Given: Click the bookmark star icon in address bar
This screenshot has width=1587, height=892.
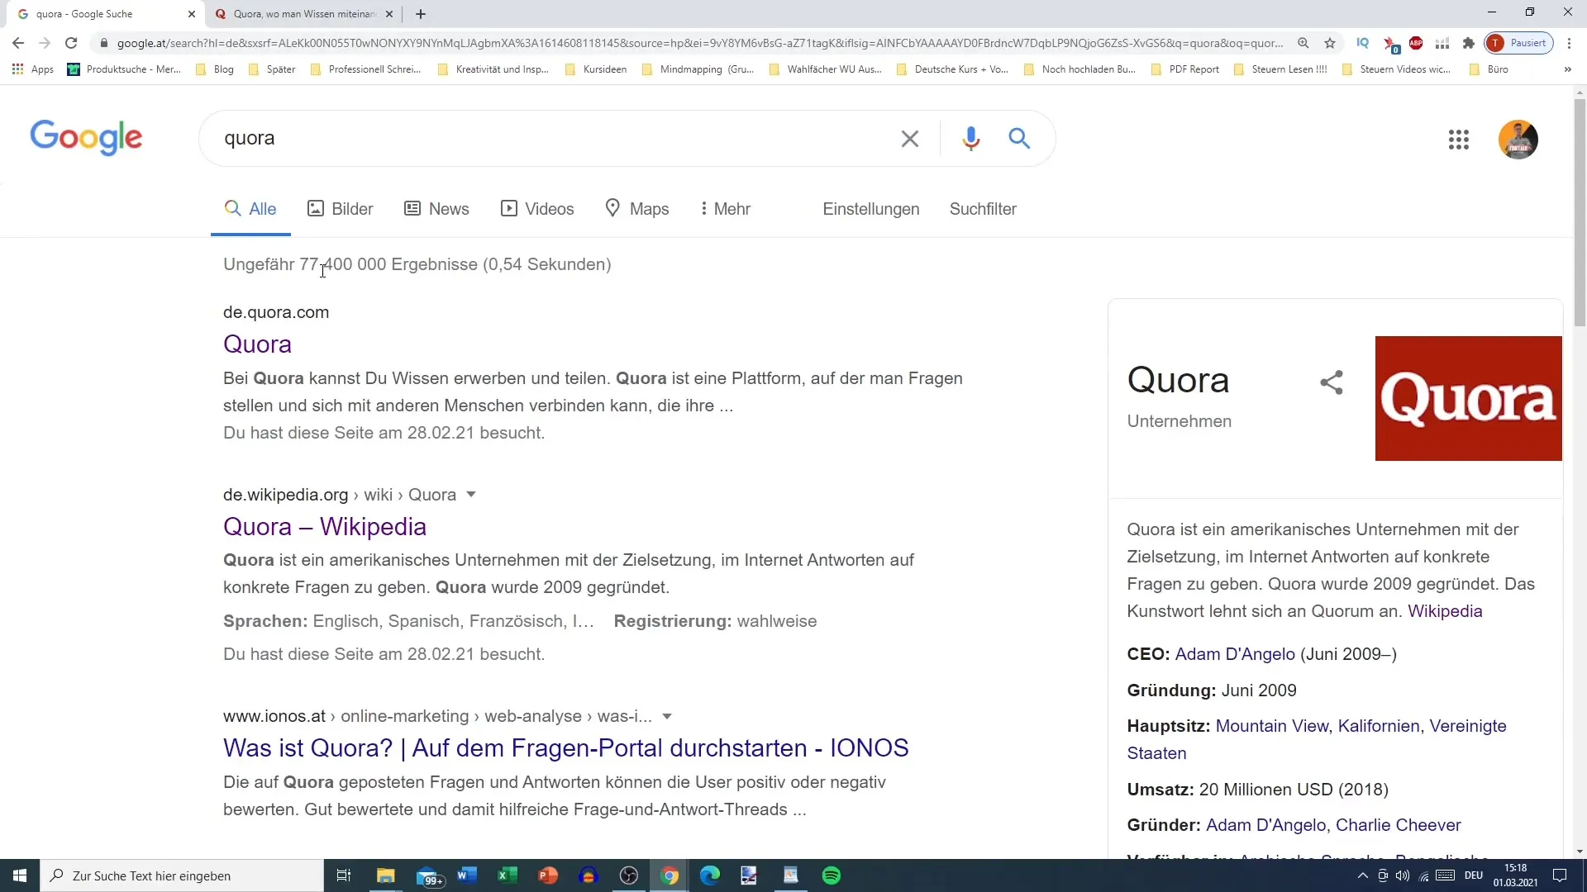Looking at the screenshot, I should coord(1328,44).
